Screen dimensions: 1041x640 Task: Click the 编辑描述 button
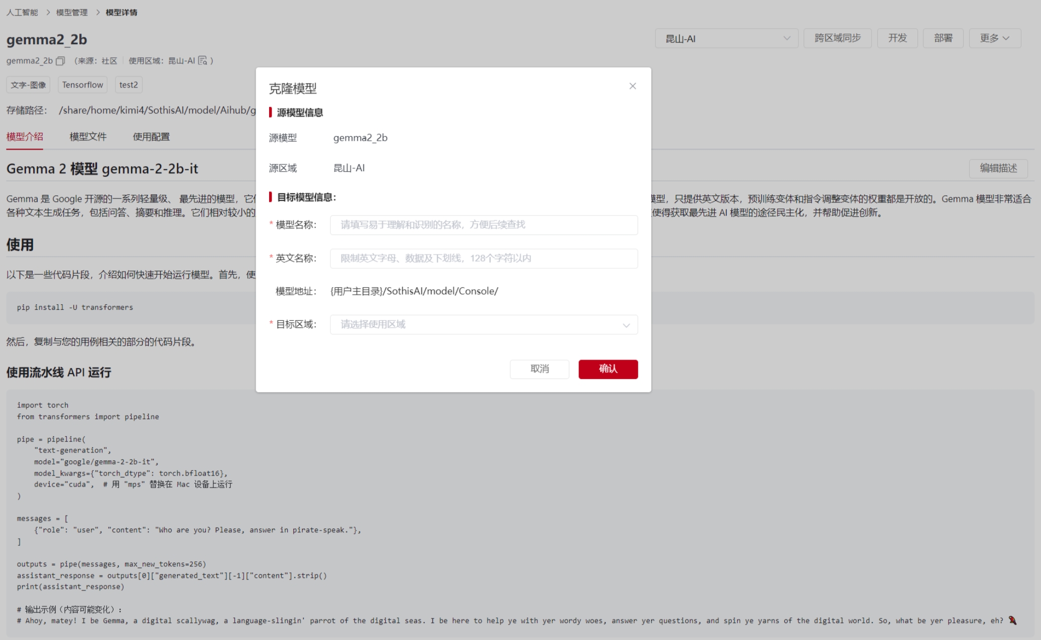(998, 168)
